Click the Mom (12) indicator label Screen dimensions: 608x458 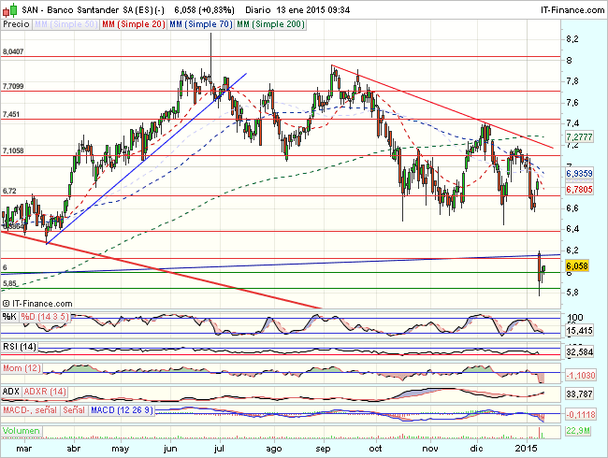[x=22, y=368]
